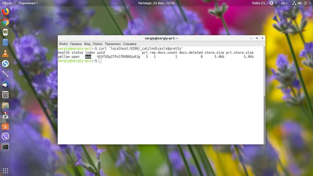313x176 pixels.
Task: Click the highlighted 'app' index name
Action: pos(88,57)
